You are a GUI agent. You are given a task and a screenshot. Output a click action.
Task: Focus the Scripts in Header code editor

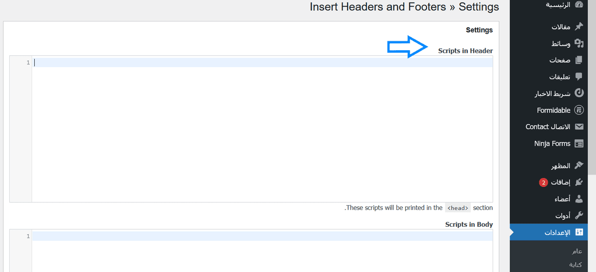(262, 129)
